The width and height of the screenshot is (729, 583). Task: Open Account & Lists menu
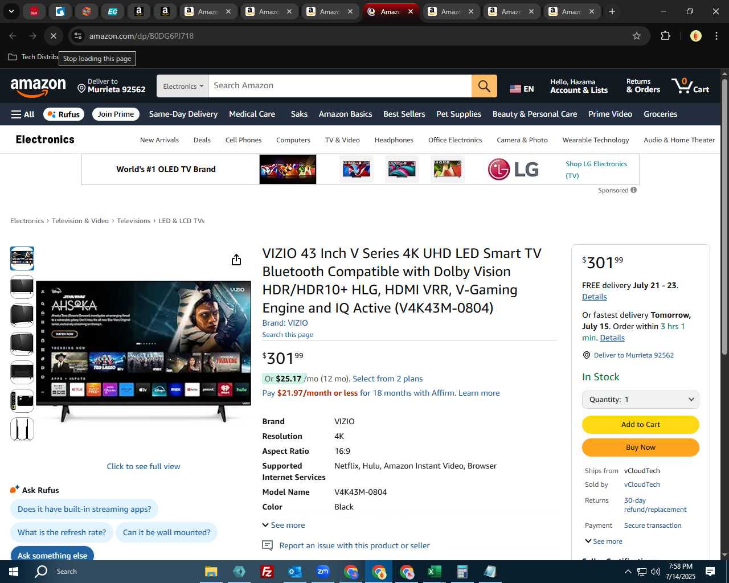tap(579, 86)
